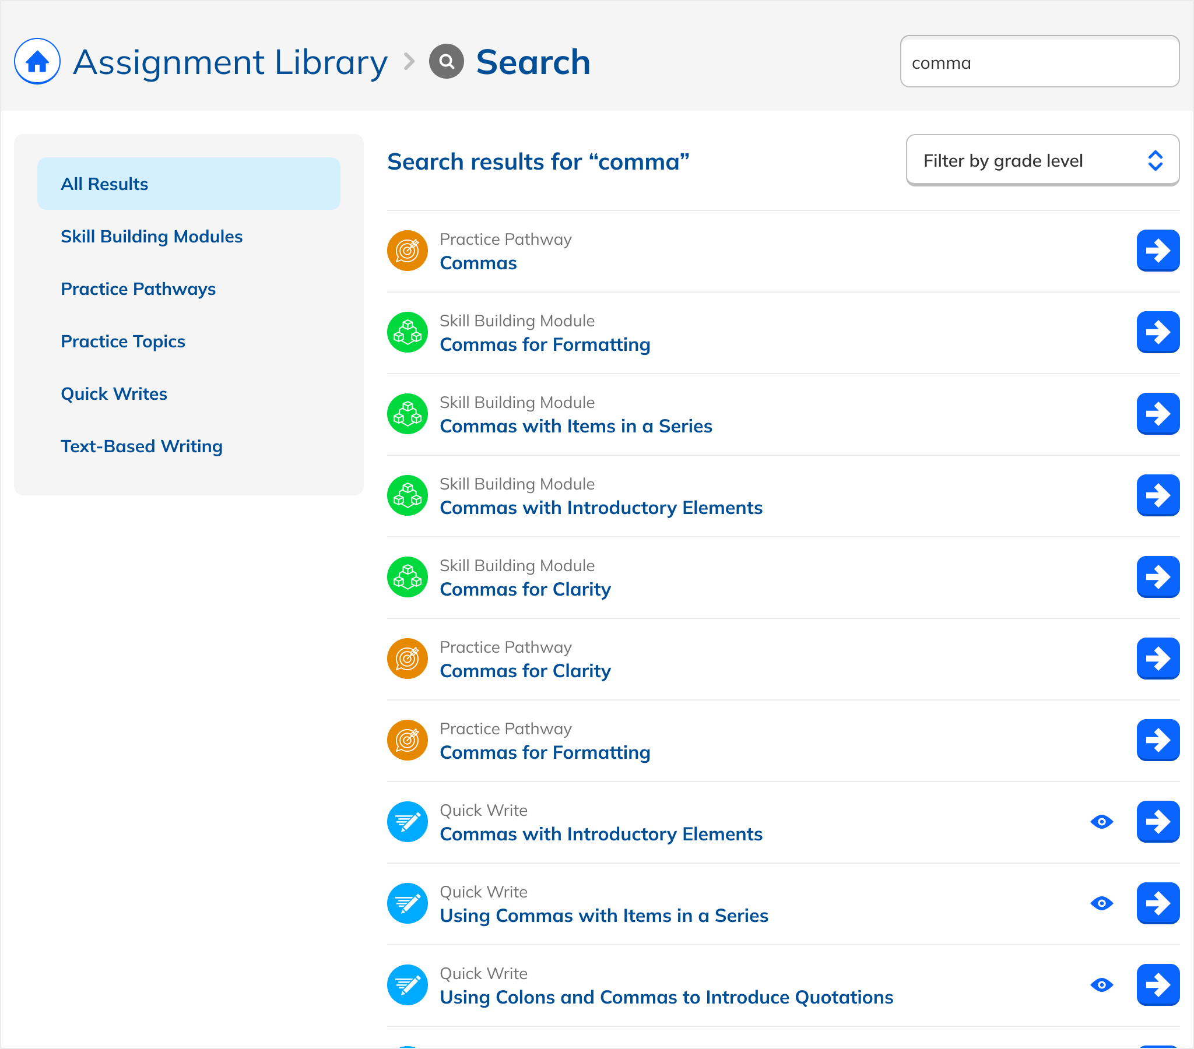1194x1049 pixels.
Task: Click eye icon for Using Colons and Commas to Introduce Quotations
Action: pos(1101,985)
